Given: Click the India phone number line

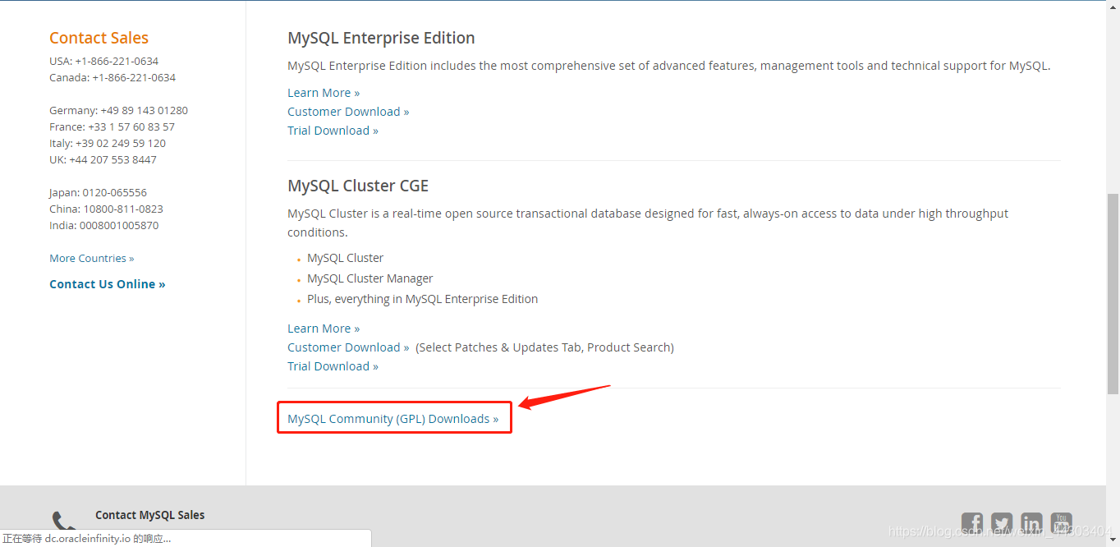Looking at the screenshot, I should (104, 225).
